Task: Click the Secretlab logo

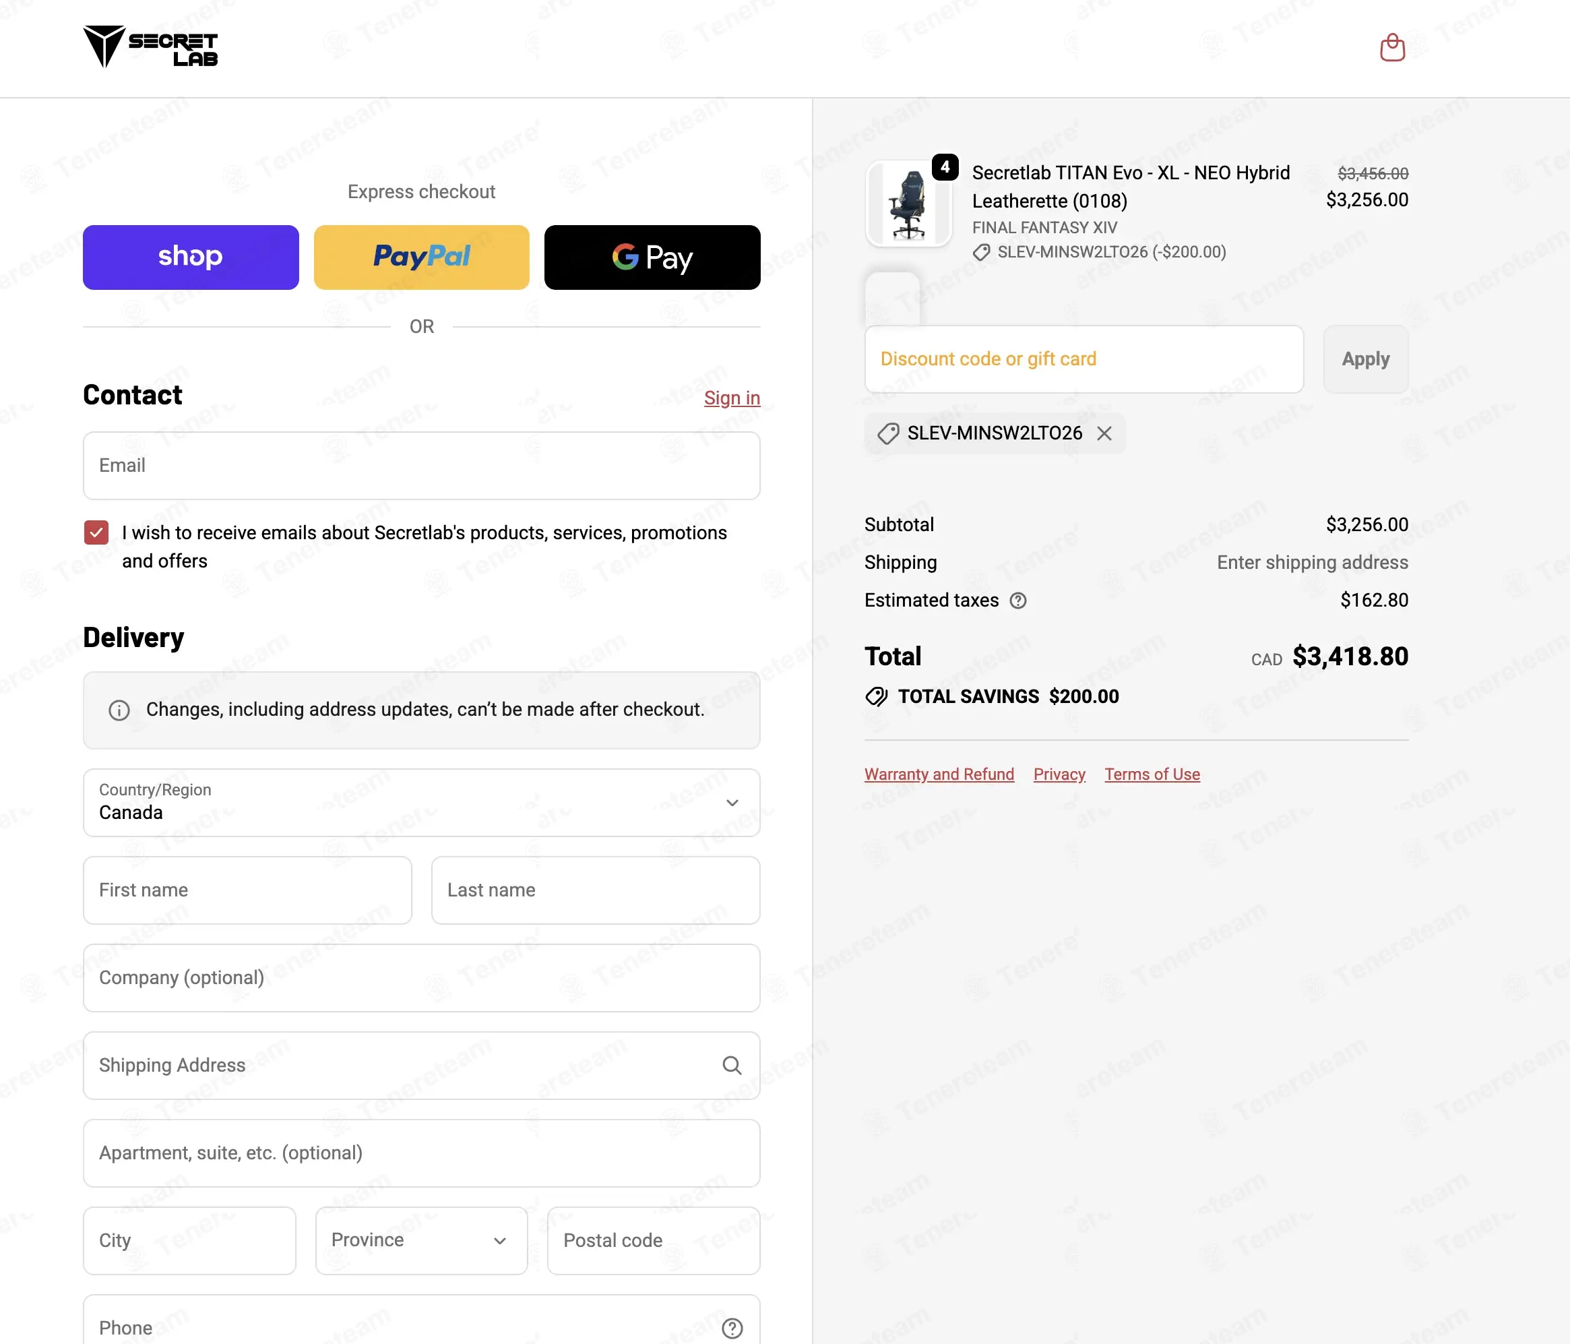Action: tap(150, 47)
